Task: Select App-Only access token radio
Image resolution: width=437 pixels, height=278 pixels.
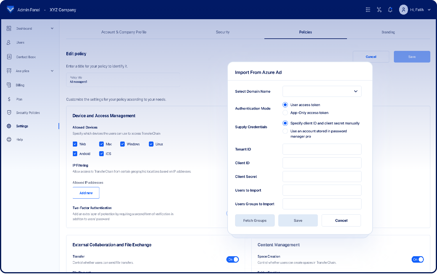Action: pyautogui.click(x=285, y=113)
